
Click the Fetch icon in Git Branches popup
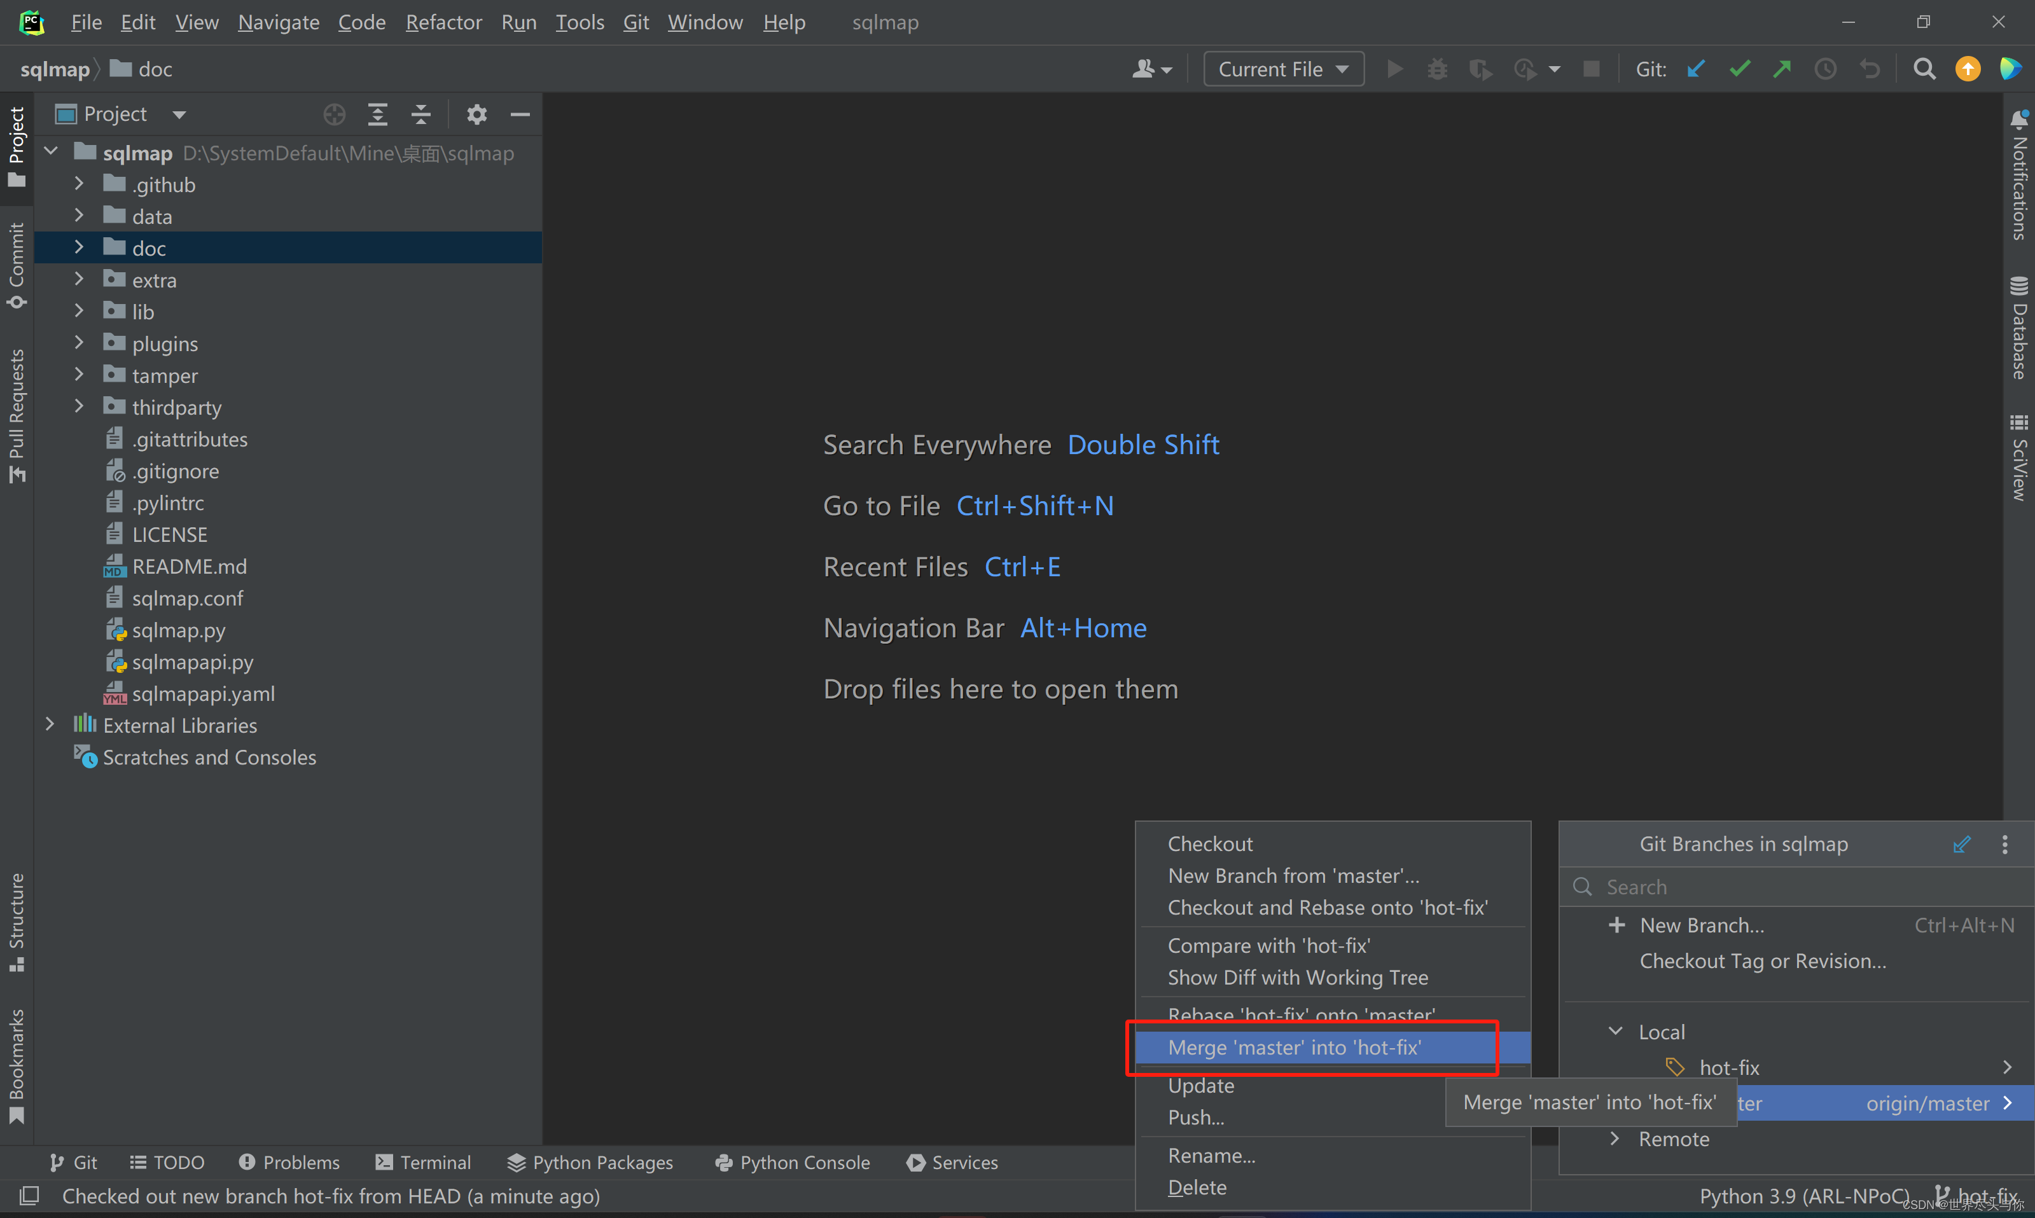(x=1961, y=845)
